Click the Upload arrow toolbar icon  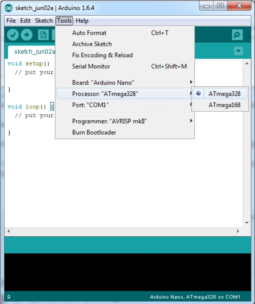(x=26, y=35)
